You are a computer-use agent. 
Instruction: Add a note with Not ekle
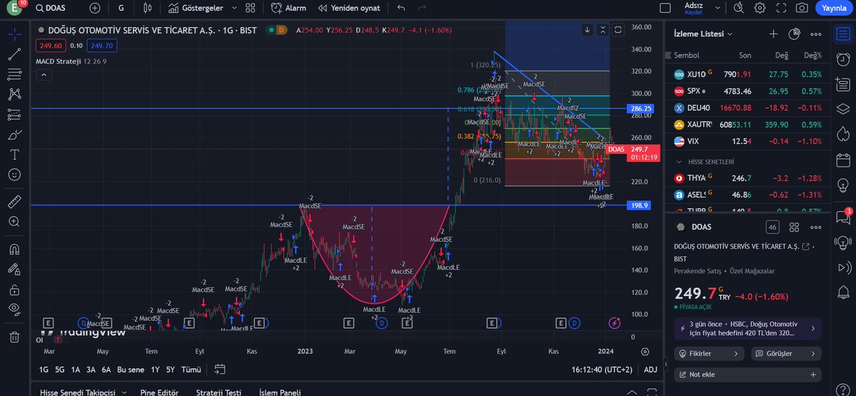[x=746, y=374]
